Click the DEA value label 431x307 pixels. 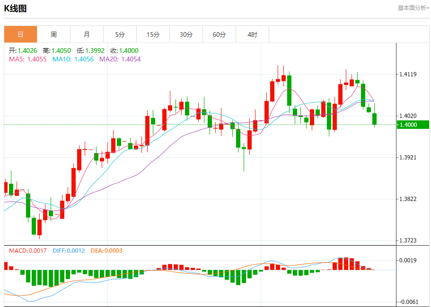coord(106,251)
